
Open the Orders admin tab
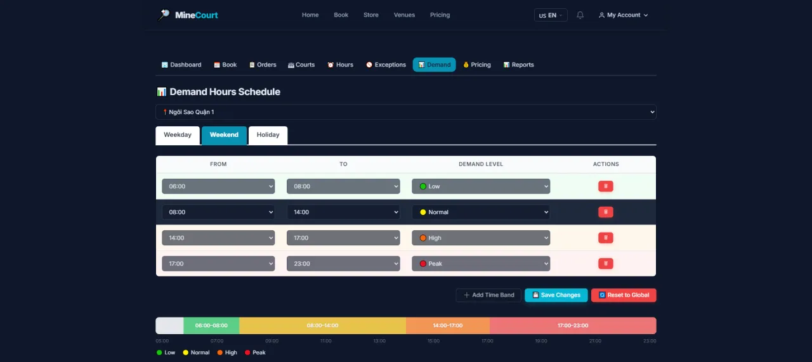tap(263, 65)
